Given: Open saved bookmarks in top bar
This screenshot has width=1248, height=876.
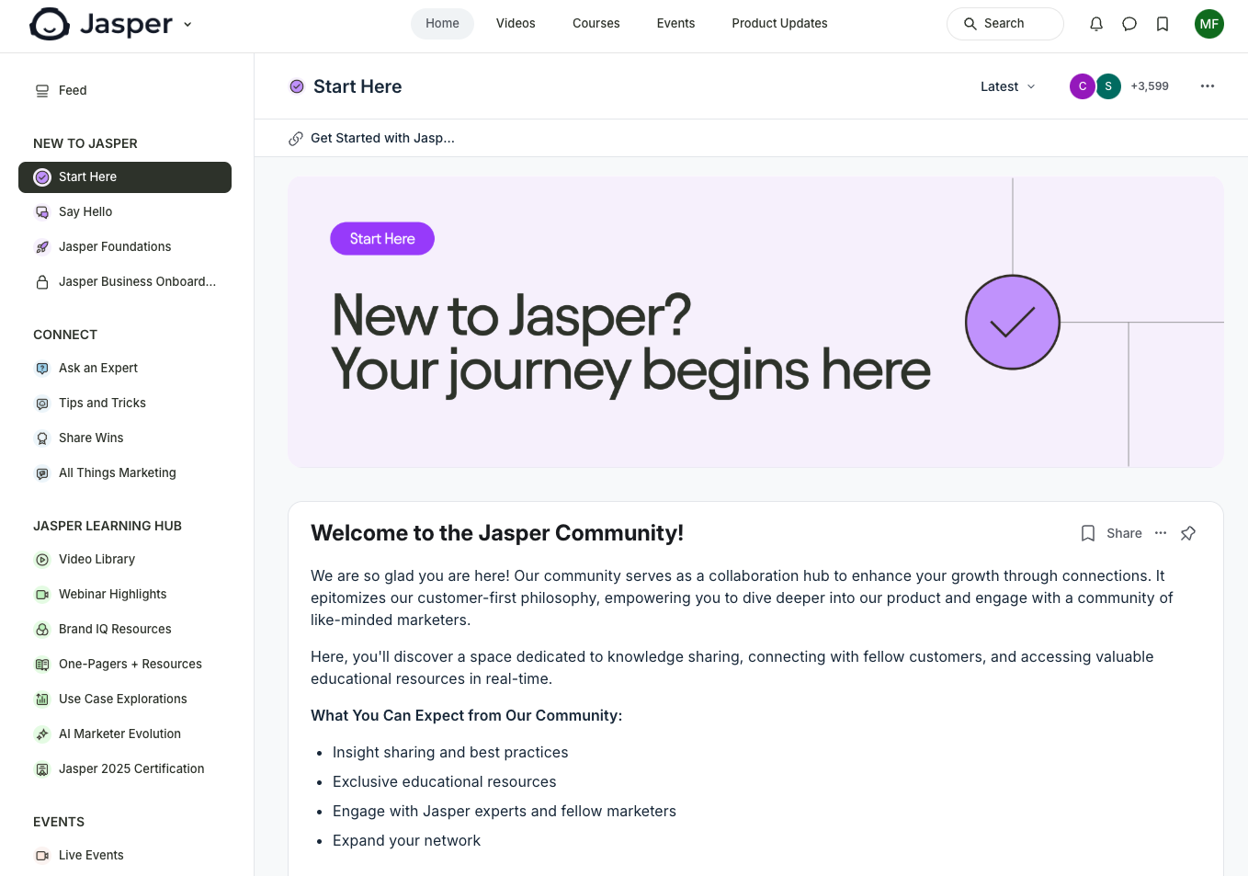Looking at the screenshot, I should click(x=1163, y=24).
